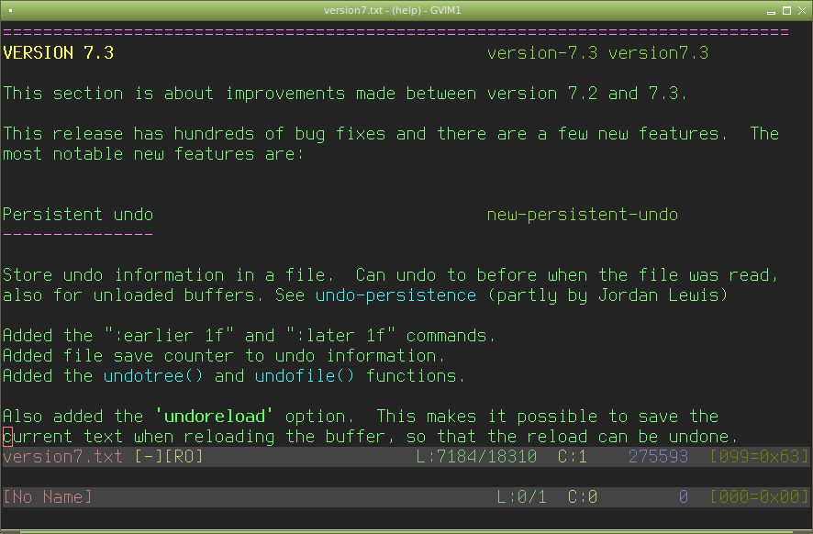Select the version-7.3 help tag
The height and width of the screenshot is (534, 813).
pyautogui.click(x=541, y=53)
